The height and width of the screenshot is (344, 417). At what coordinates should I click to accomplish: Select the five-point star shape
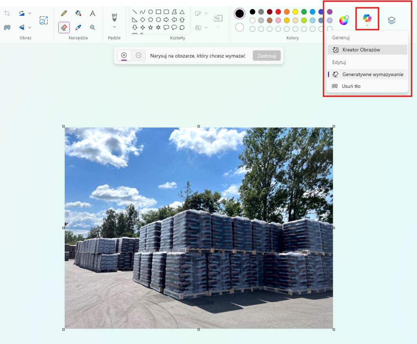[151, 27]
